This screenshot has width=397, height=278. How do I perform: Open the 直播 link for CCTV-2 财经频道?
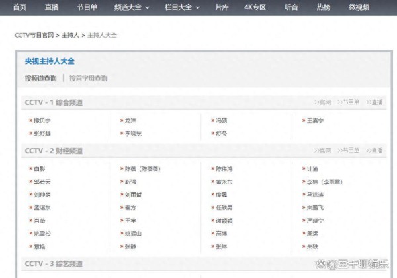[375, 151]
